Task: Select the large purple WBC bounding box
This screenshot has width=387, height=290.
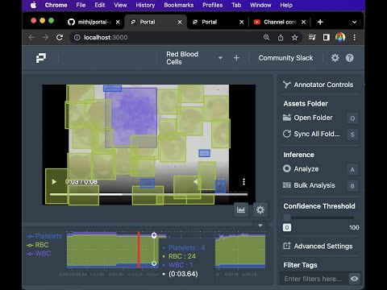Action: pyautogui.click(x=131, y=118)
